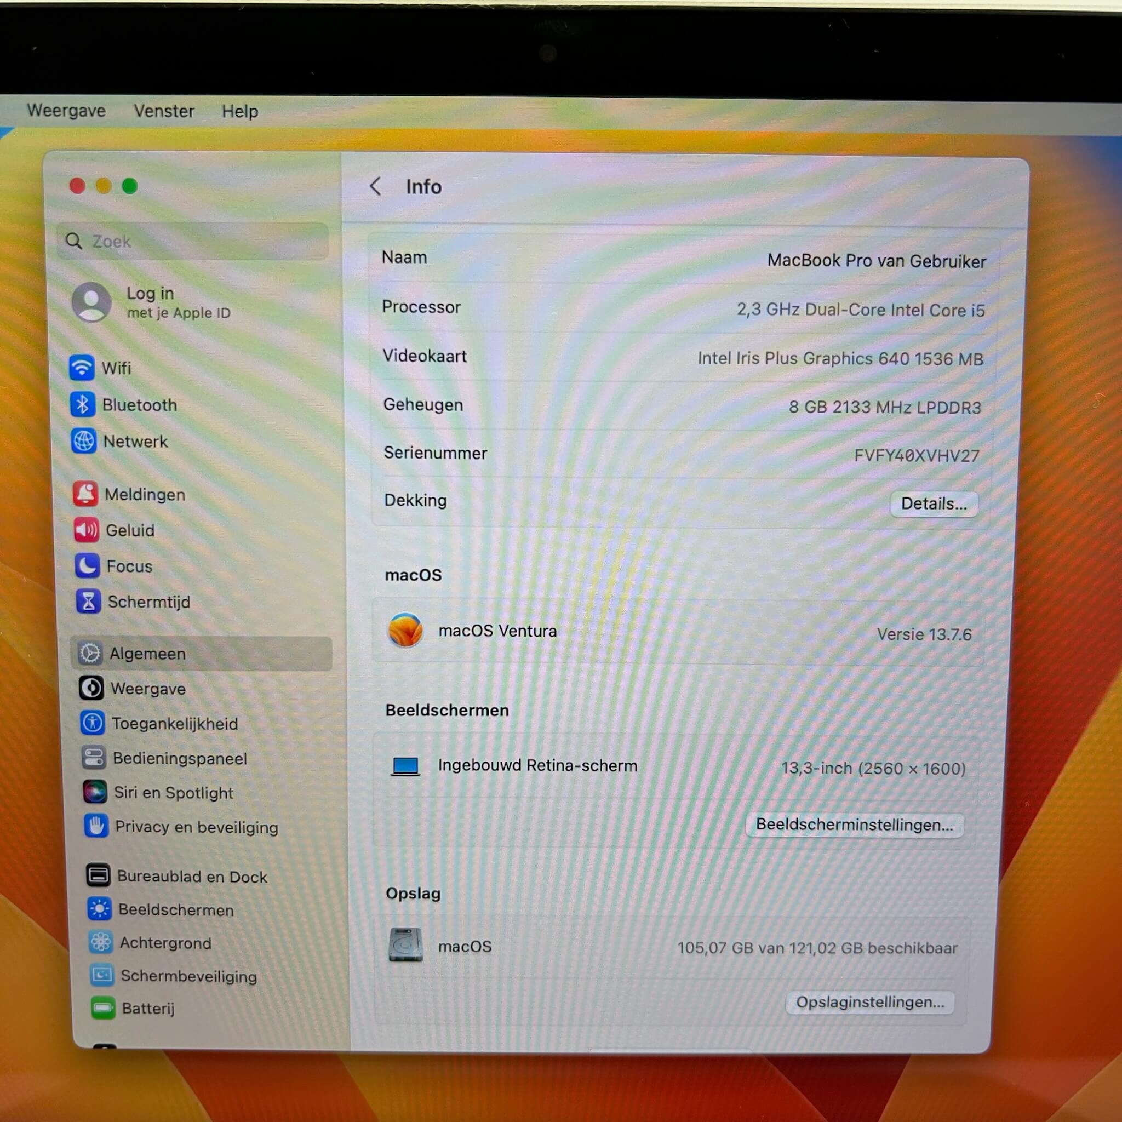
Task: Click the 'Serienummer' row label
Action: [435, 453]
